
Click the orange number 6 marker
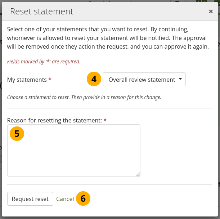click(x=83, y=199)
